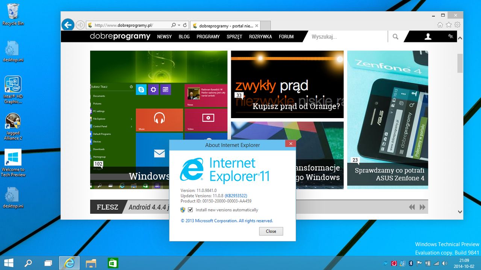Click the page scrollbar up arrow
The height and width of the screenshot is (270, 481).
(460, 38)
